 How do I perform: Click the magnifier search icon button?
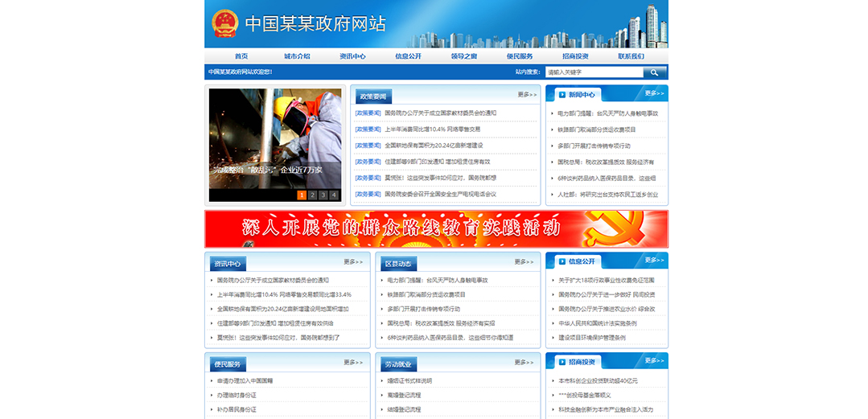pos(655,72)
